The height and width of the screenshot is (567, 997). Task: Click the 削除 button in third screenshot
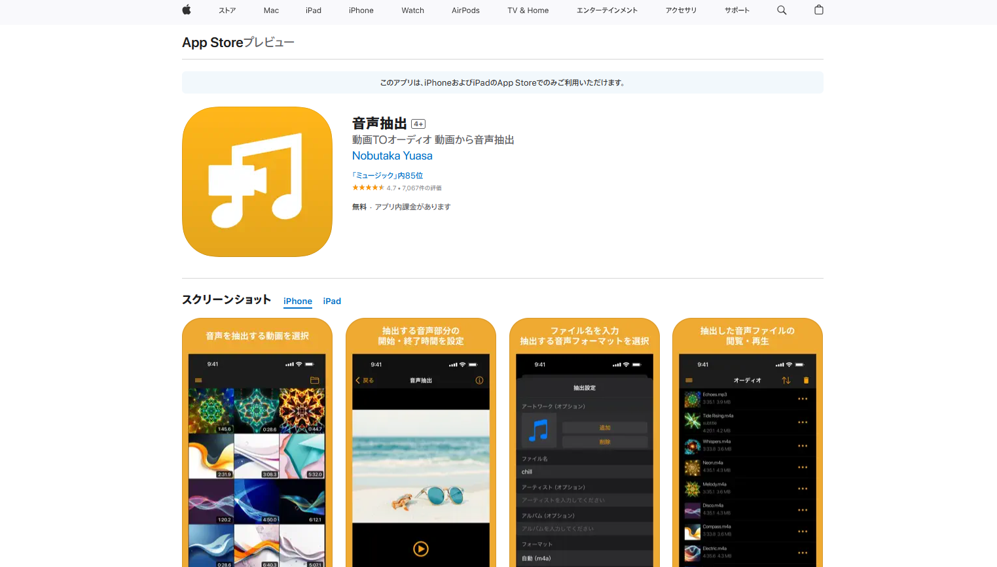click(x=605, y=442)
